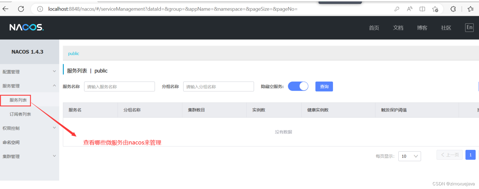
Task: Open 文档 in the top navigation
Action: 398,28
